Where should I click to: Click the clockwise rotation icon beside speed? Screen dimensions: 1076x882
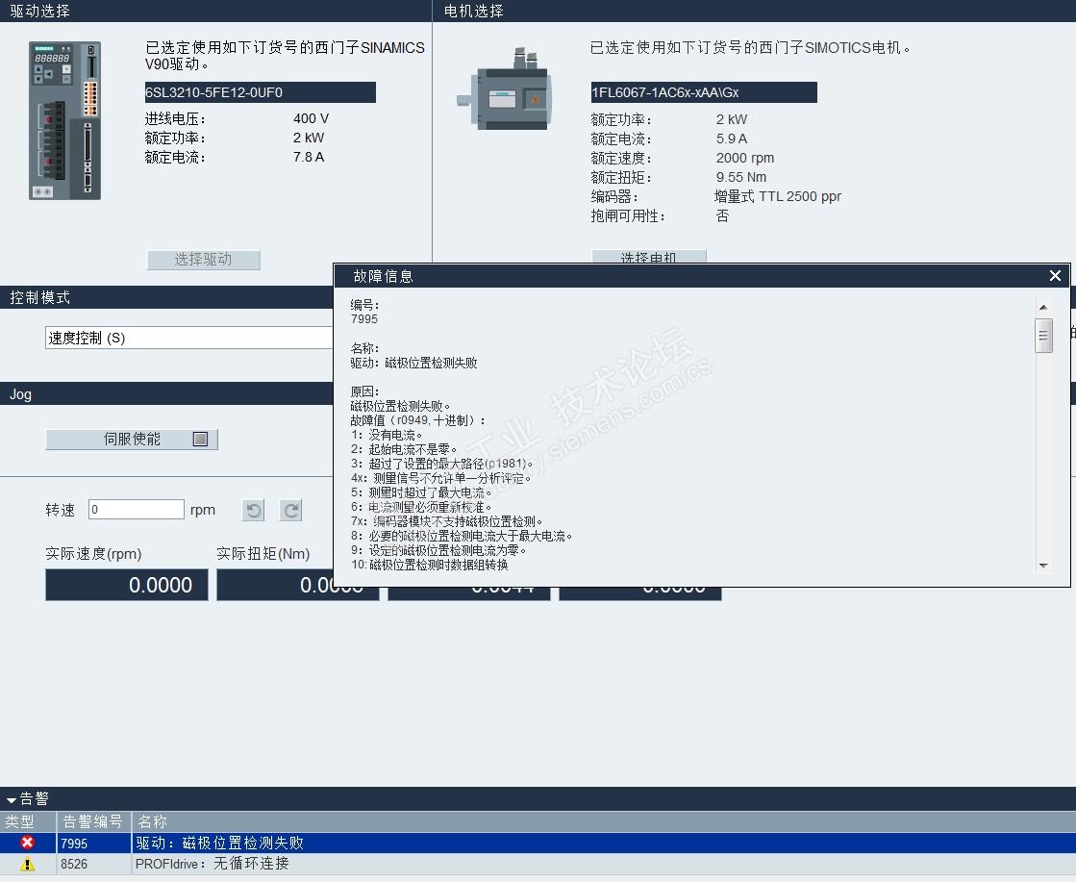291,510
